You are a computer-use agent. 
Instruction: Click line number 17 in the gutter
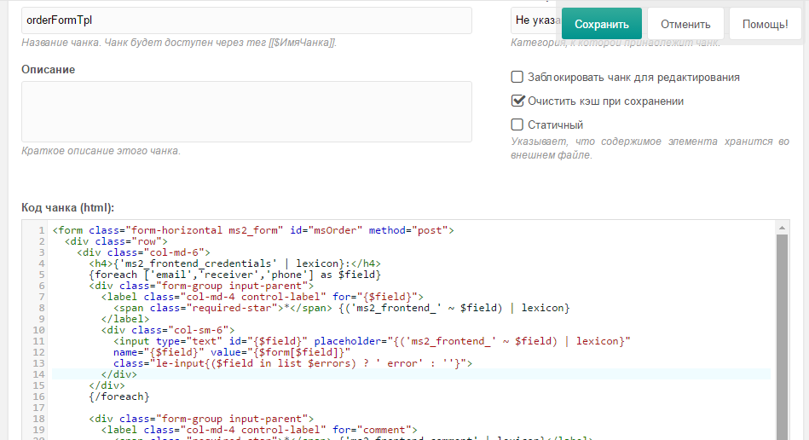(38, 408)
